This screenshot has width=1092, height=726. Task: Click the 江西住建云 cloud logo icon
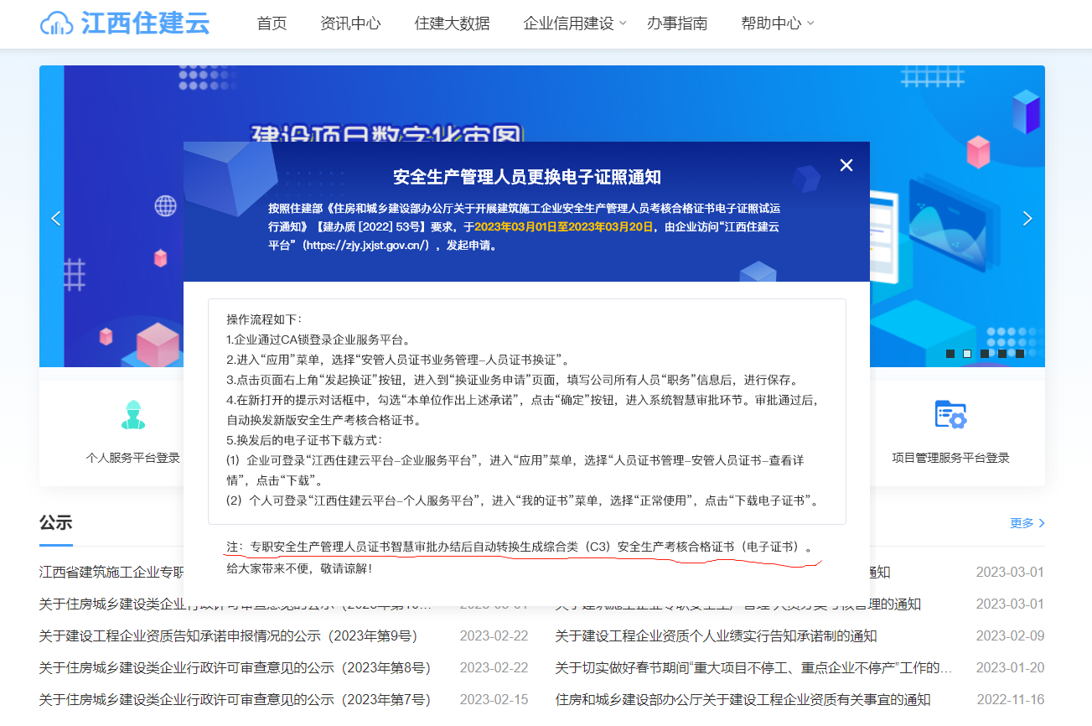[x=57, y=23]
